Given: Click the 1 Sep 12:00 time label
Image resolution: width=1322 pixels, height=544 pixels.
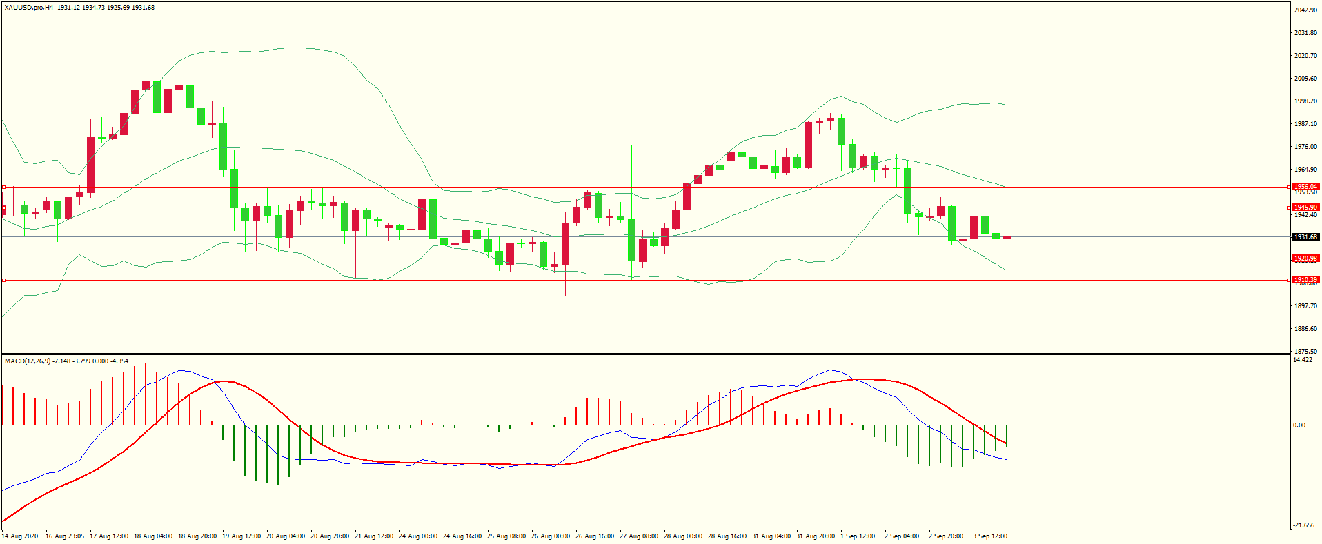Looking at the screenshot, I should click(858, 536).
